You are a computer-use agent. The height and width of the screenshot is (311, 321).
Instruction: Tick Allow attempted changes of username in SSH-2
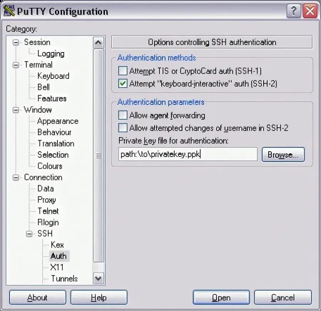(123, 128)
